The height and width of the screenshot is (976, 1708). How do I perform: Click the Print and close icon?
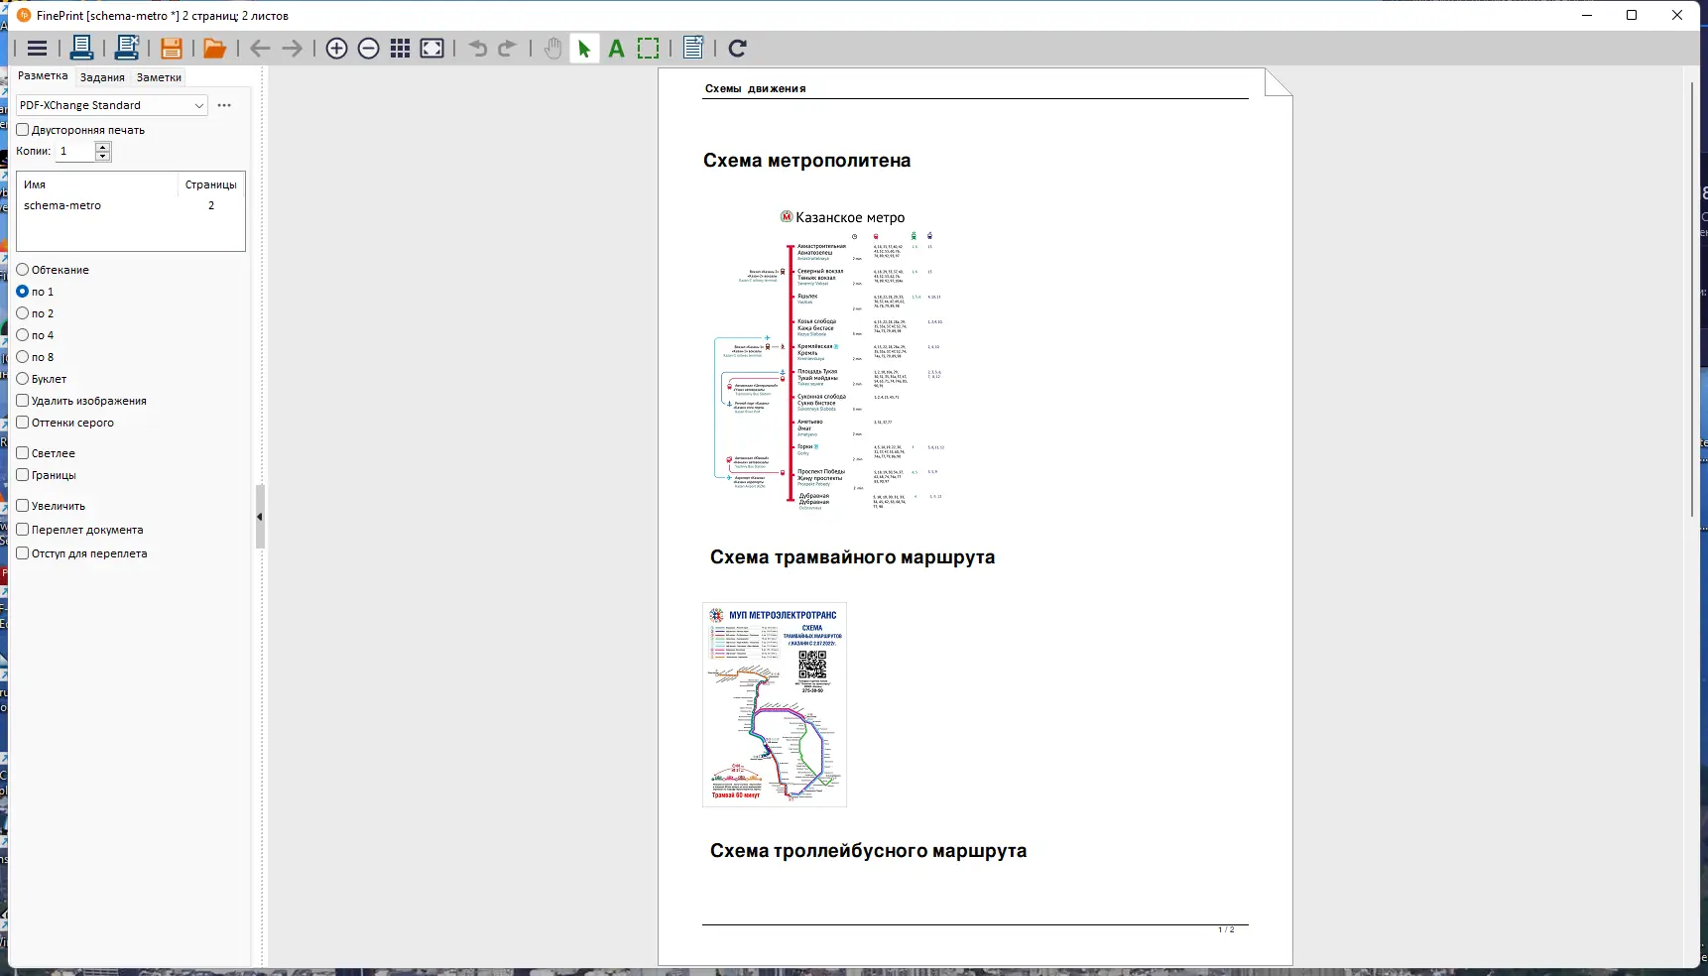[127, 48]
